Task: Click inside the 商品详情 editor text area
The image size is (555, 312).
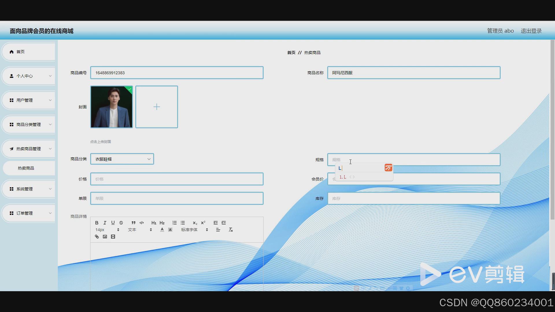Action: (177, 266)
